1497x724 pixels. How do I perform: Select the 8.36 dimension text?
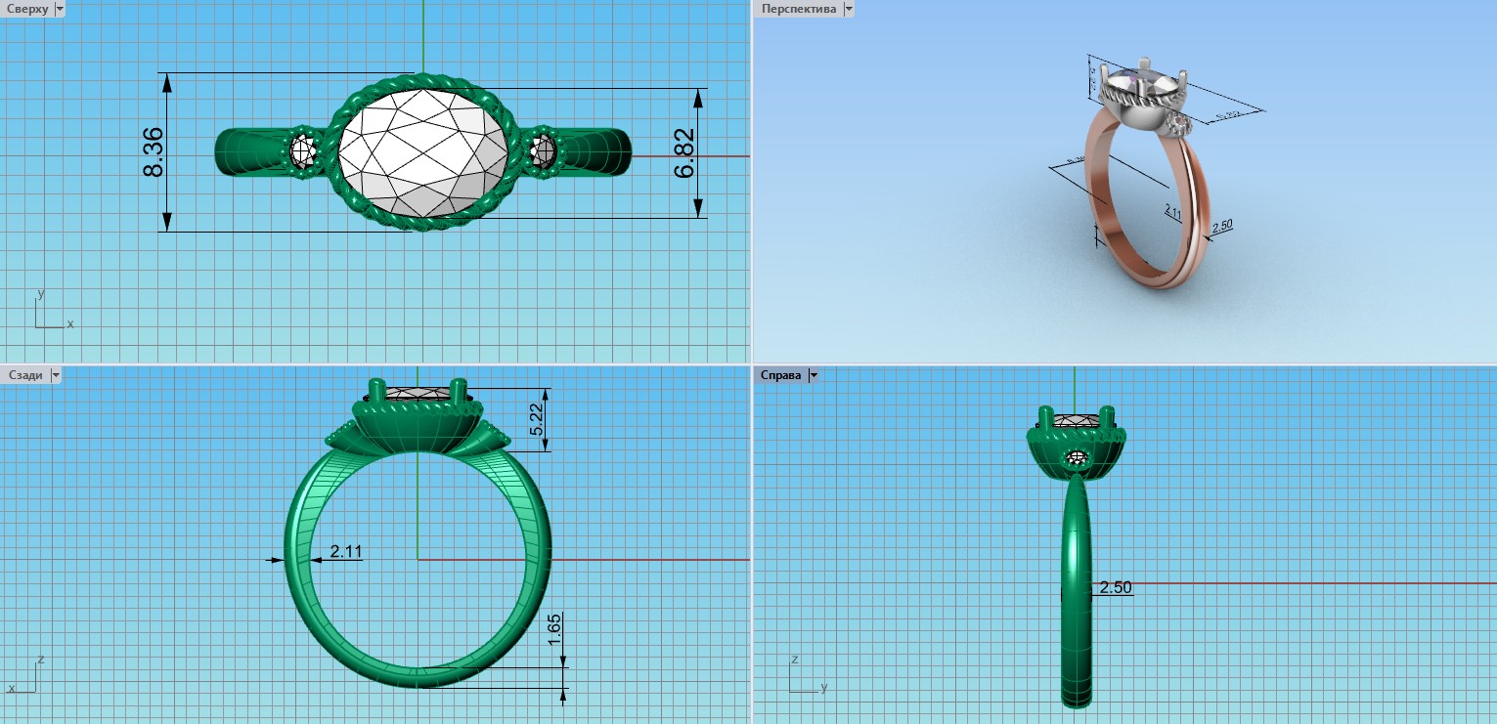point(154,152)
